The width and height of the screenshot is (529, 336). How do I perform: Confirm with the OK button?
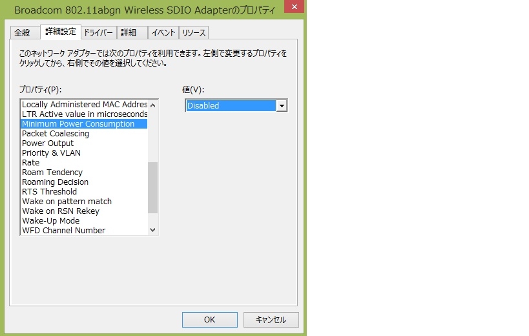click(209, 319)
